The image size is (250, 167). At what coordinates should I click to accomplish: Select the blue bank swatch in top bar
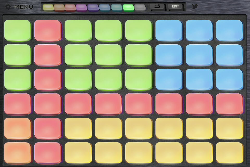pos(105,8)
